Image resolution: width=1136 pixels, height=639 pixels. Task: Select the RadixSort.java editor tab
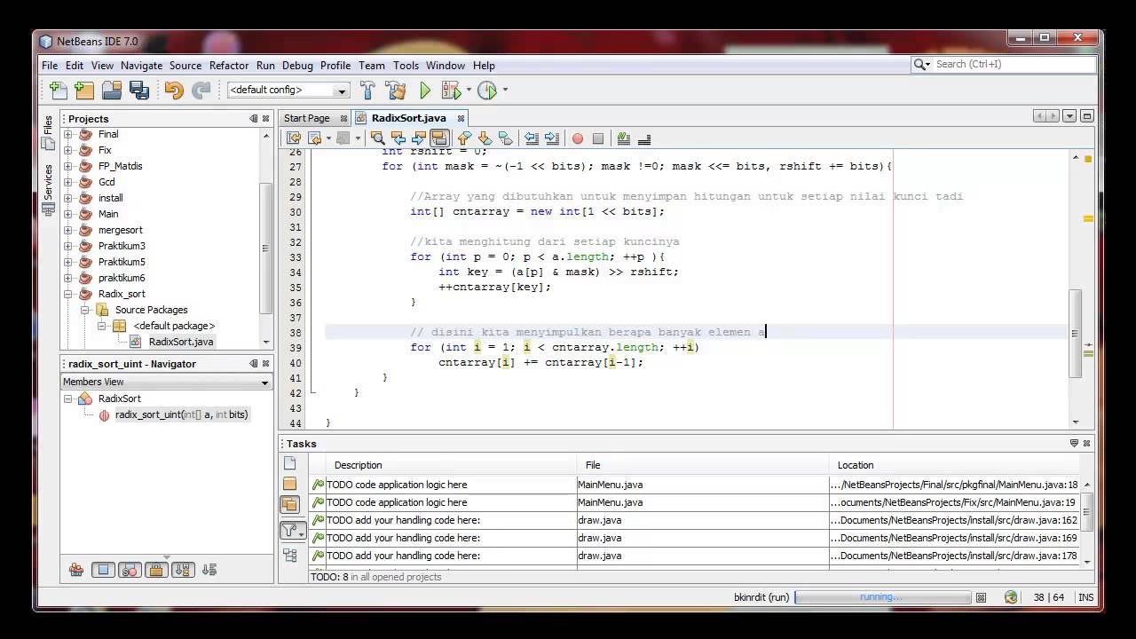pos(408,118)
